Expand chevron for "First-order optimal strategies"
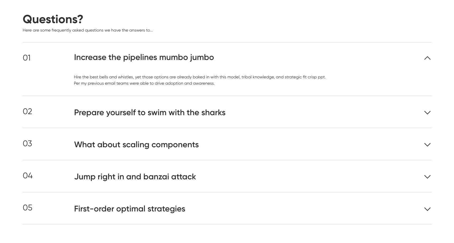The height and width of the screenshot is (243, 454). point(427,209)
